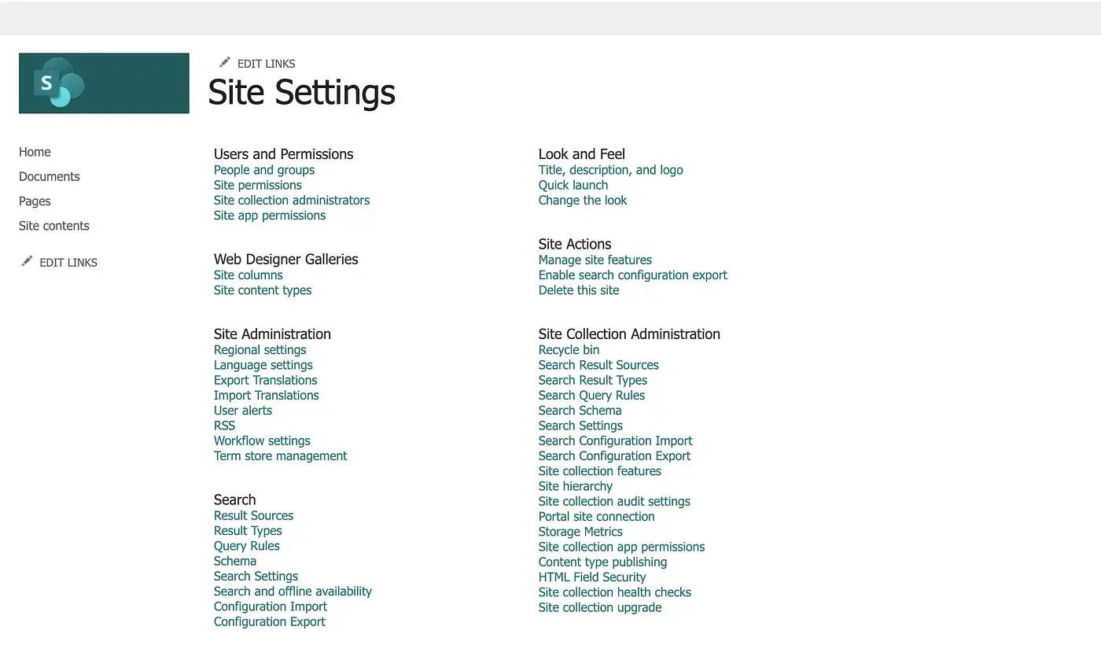Open Term store management
Image resolution: width=1101 pixels, height=660 pixels.
281,455
